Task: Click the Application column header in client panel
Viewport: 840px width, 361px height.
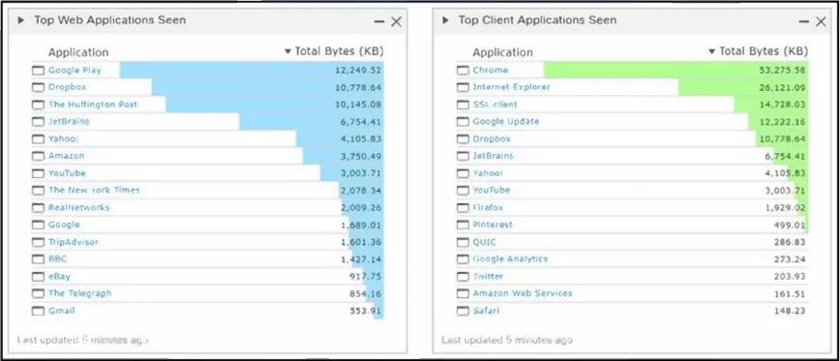Action: pyautogui.click(x=502, y=52)
